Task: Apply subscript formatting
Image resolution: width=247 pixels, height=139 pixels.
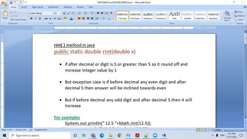Action: pos(51,19)
